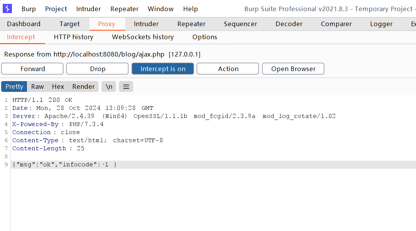Screen dimensions: 416x231
Task: Switch to Raw message view
Action: point(37,86)
